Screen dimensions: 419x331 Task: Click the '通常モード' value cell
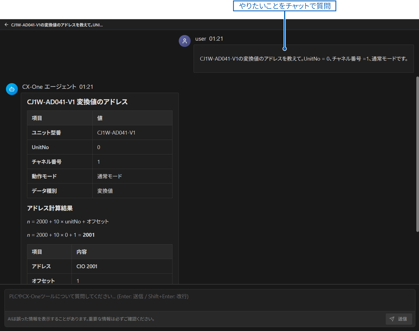pyautogui.click(x=132, y=176)
